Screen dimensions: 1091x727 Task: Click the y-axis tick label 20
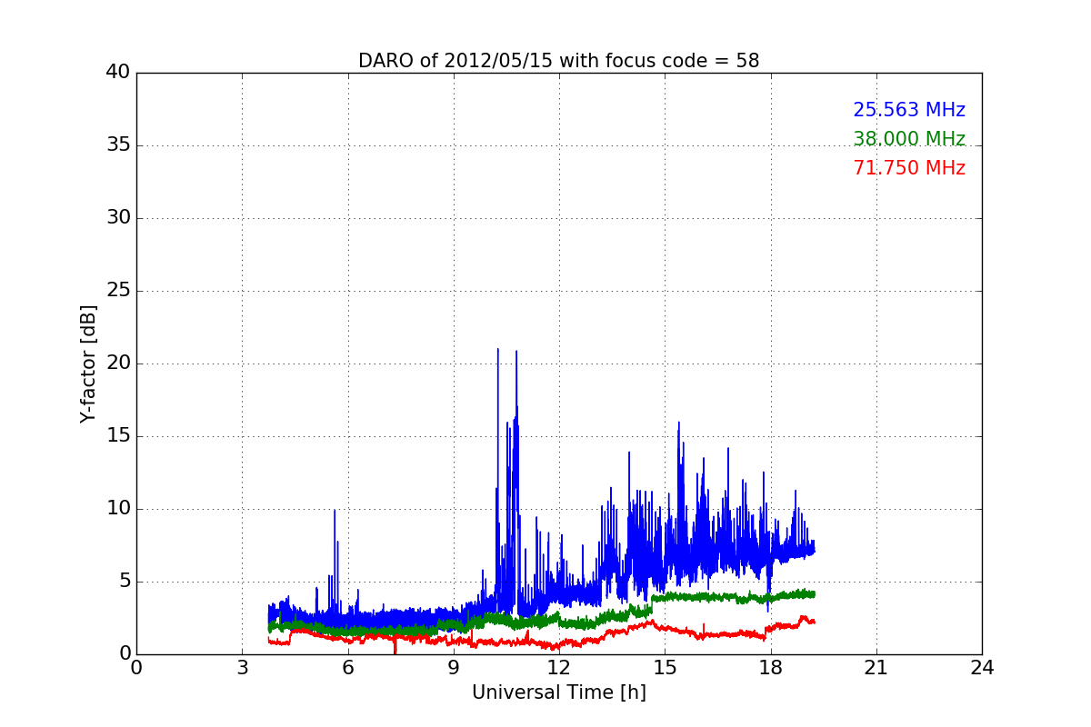click(118, 363)
